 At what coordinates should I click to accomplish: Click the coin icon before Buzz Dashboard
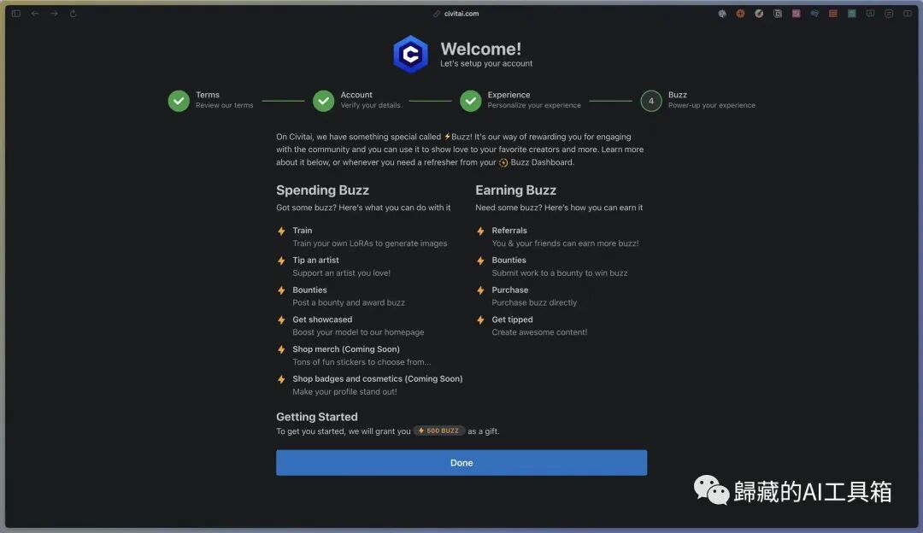(x=503, y=163)
